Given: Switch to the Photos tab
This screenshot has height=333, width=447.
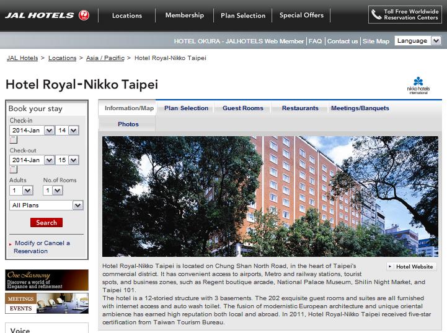Looking at the screenshot, I should point(128,124).
